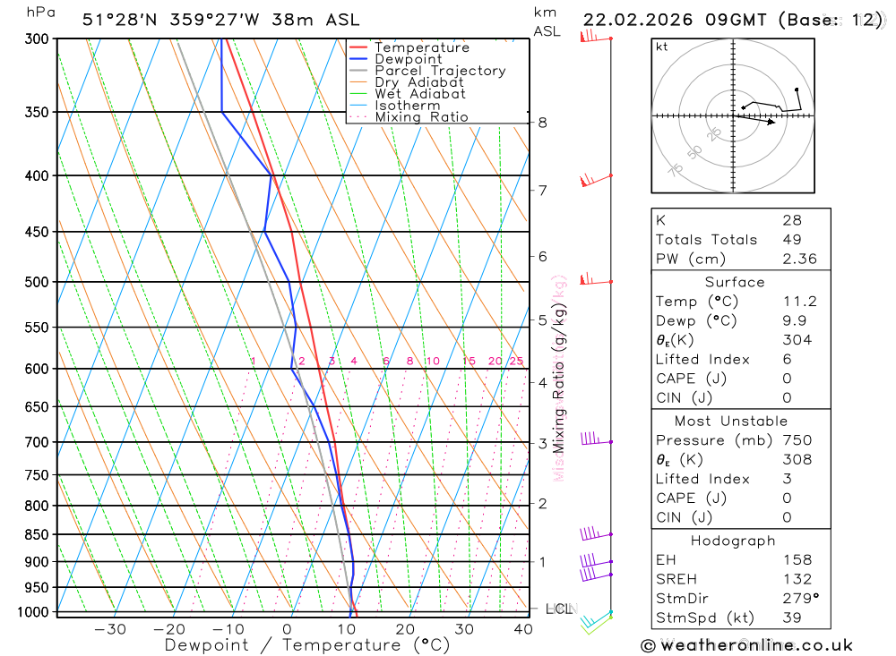Click the kt label in hodograph

[662, 47]
